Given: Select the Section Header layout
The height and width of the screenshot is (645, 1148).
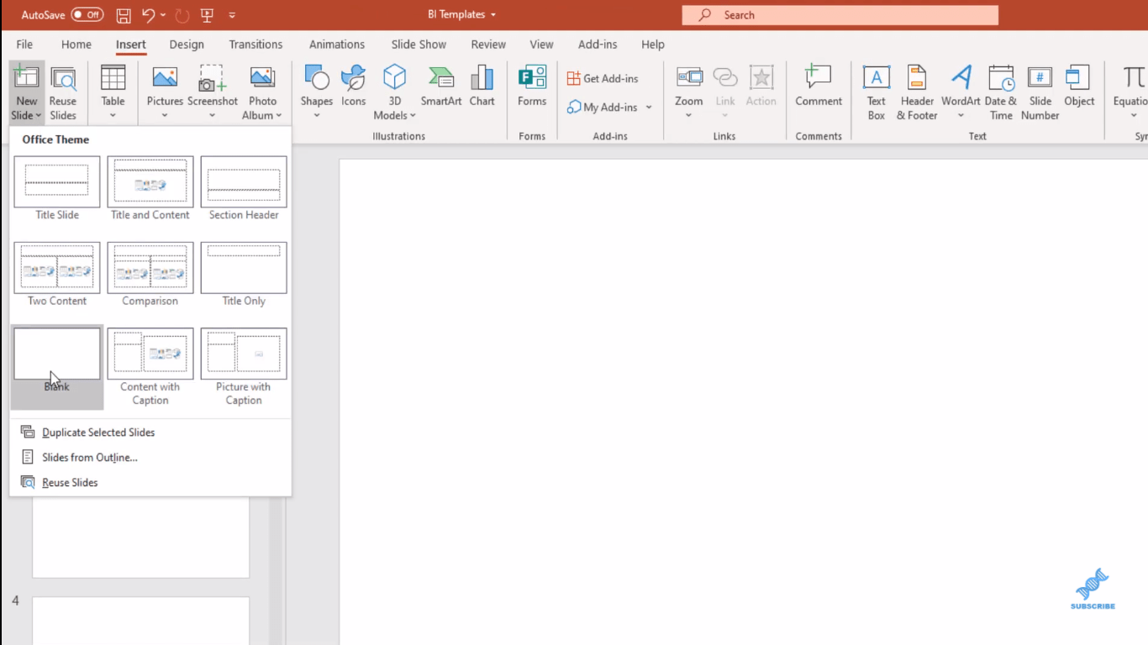Looking at the screenshot, I should 244,189.
